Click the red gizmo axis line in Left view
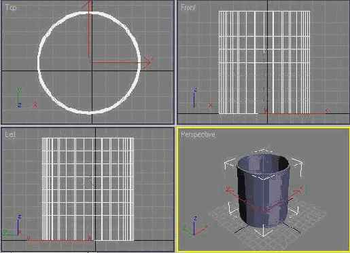 pos(60,239)
